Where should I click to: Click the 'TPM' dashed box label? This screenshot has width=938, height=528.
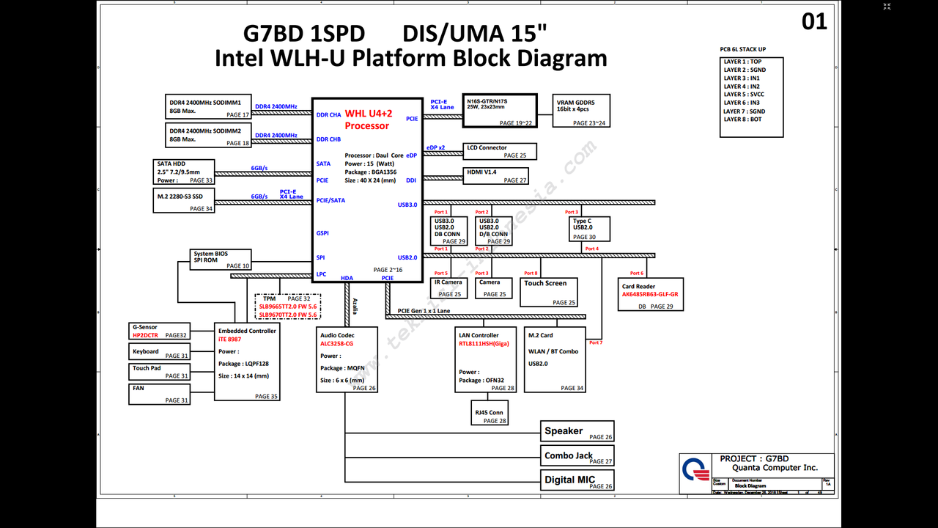(x=269, y=298)
